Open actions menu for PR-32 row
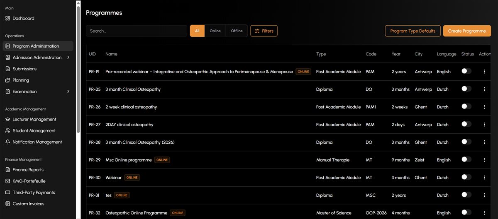The width and height of the screenshot is (498, 219). click(x=484, y=213)
